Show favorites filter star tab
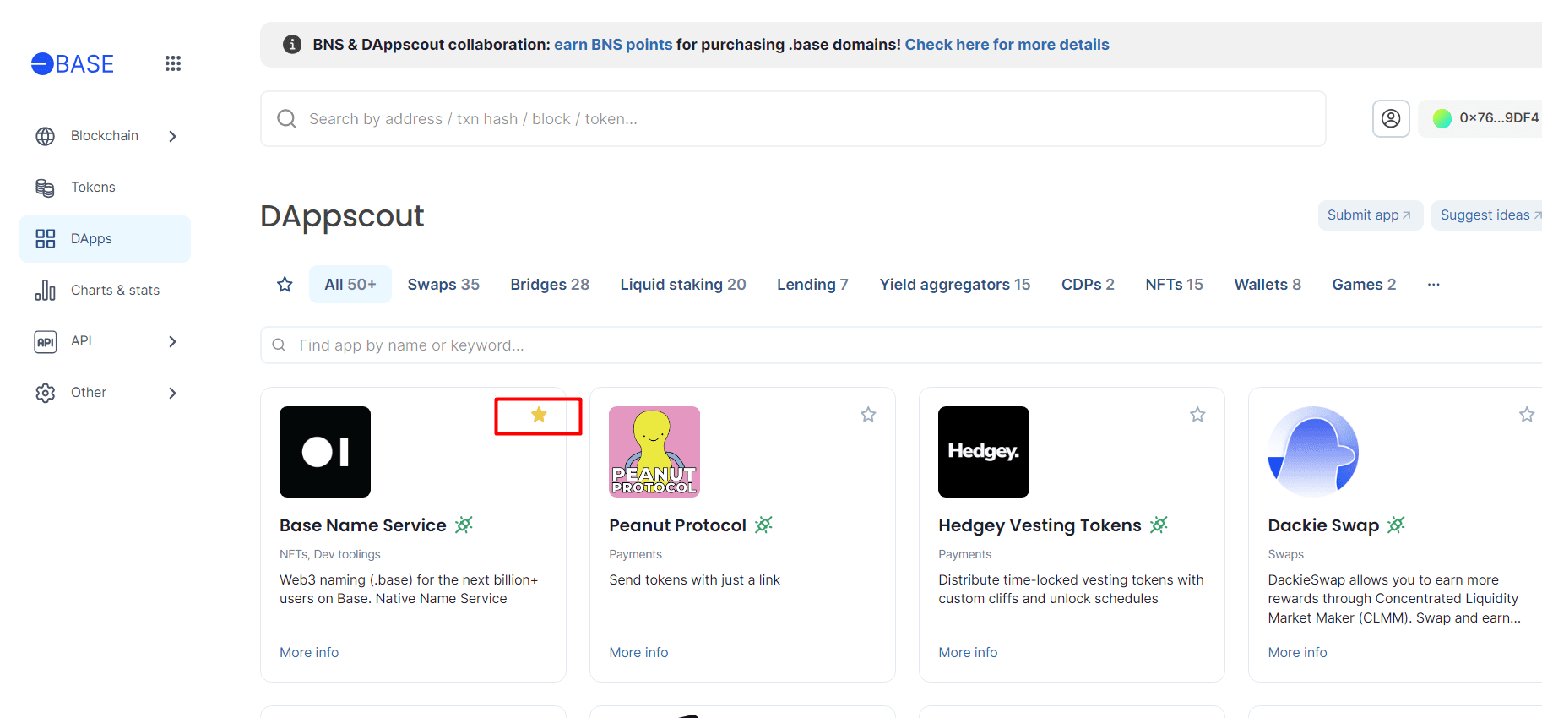 coord(285,285)
